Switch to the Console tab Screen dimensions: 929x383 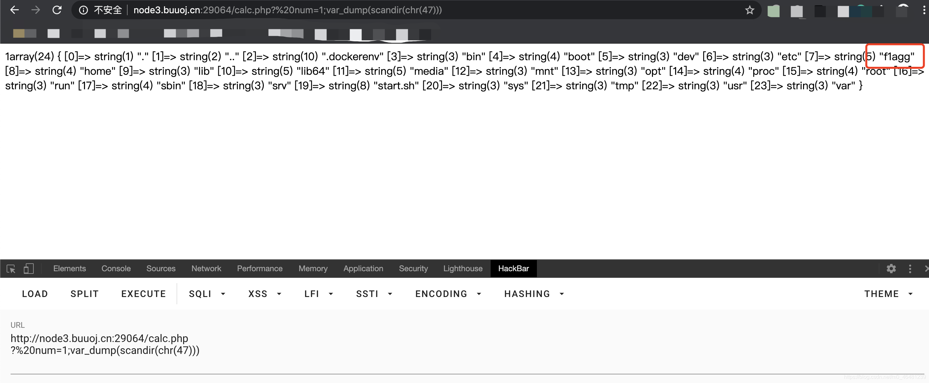[x=116, y=269]
